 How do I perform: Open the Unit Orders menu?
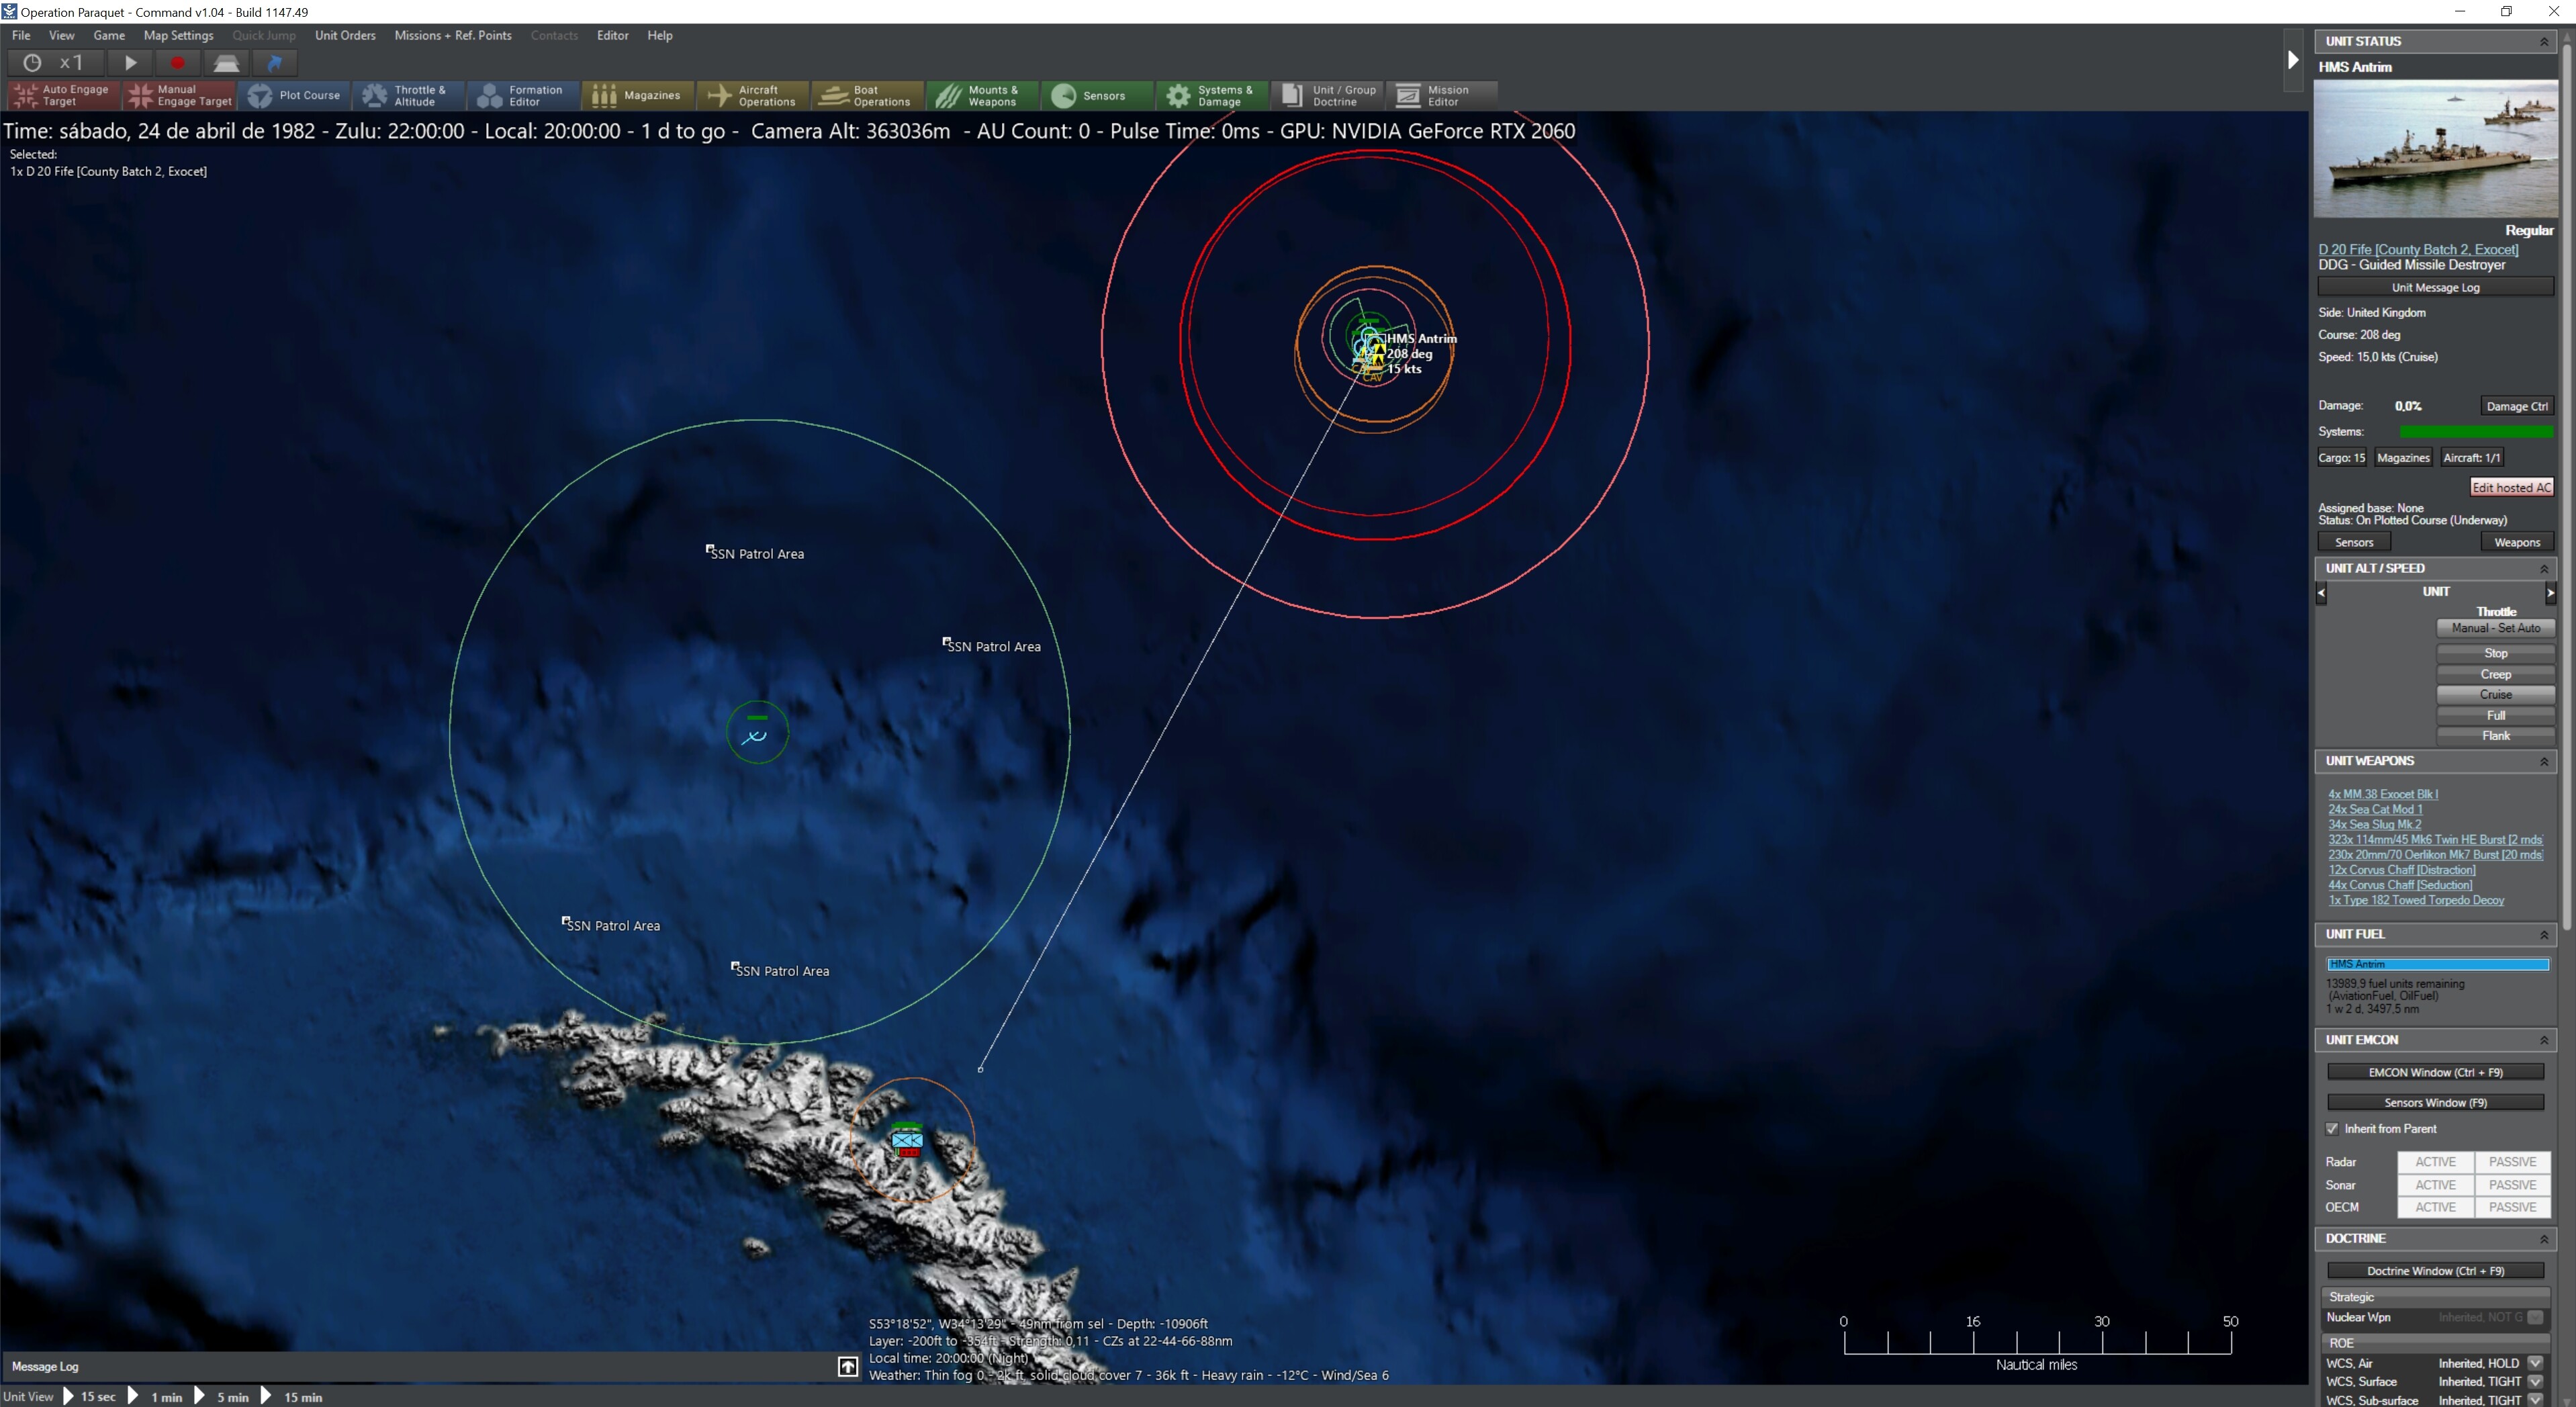[x=345, y=35]
